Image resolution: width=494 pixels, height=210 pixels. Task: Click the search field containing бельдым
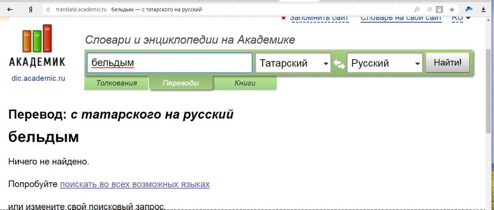pos(169,63)
